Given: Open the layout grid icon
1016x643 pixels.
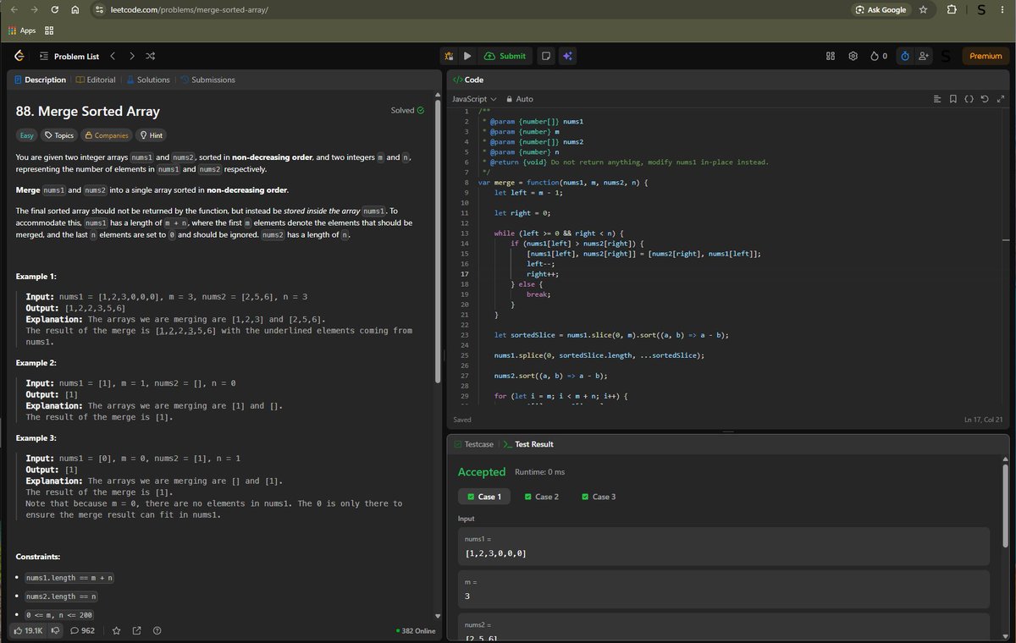Looking at the screenshot, I should (x=831, y=56).
